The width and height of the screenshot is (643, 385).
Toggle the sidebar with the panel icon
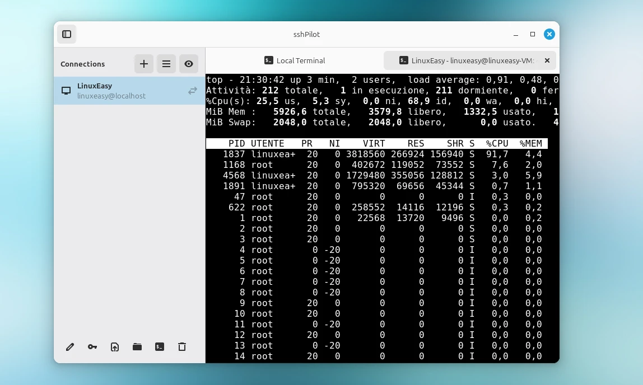point(67,34)
